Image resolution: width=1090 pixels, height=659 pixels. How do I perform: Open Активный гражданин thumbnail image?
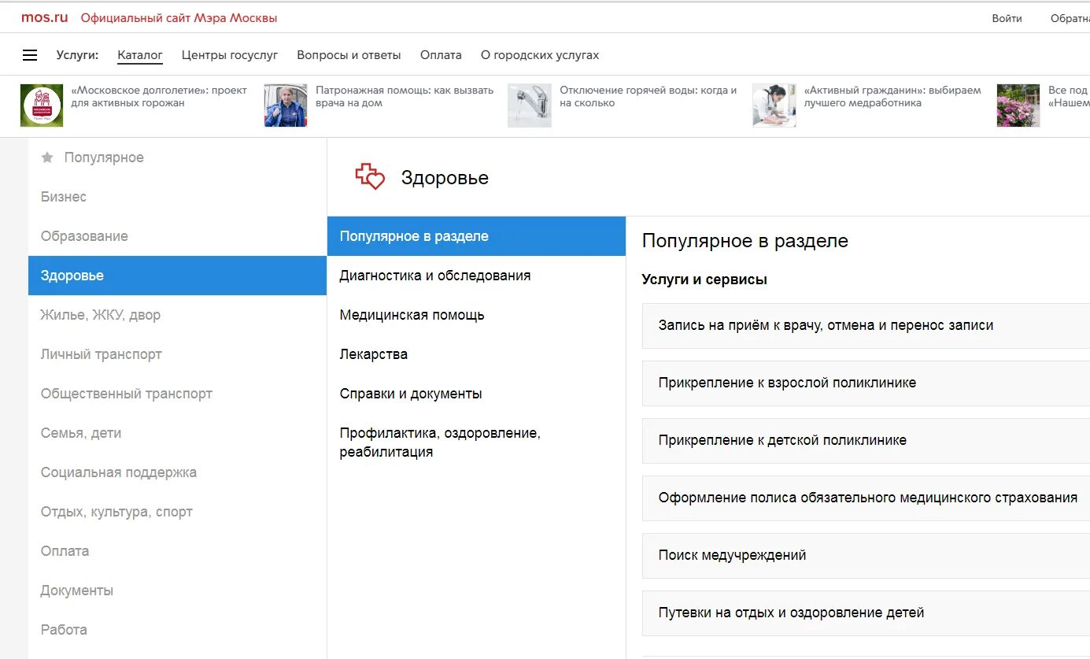pyautogui.click(x=774, y=106)
